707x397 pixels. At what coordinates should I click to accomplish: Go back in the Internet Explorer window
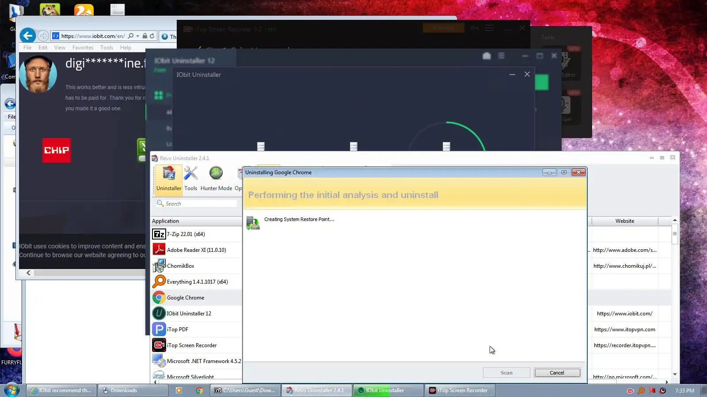click(28, 36)
